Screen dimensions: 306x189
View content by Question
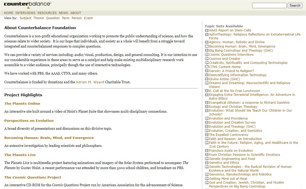53,18
